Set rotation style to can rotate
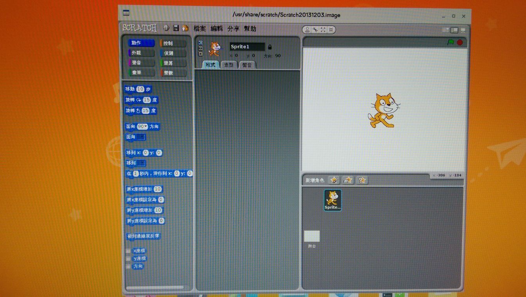Viewport: 526px width, 297px height. click(200, 43)
